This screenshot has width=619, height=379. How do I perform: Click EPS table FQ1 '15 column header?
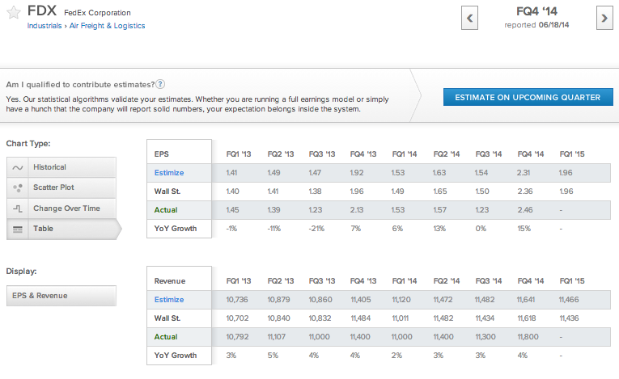pos(572,154)
